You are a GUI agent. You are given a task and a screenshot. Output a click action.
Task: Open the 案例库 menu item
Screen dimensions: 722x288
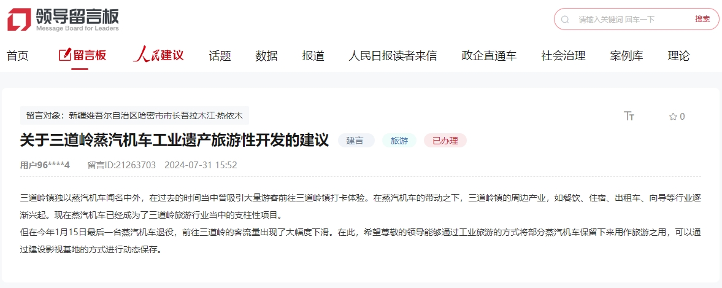coord(627,56)
